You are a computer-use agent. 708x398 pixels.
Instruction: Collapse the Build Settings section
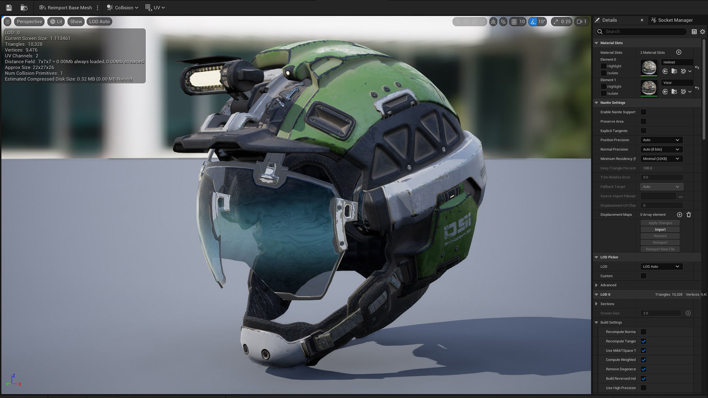(x=596, y=322)
